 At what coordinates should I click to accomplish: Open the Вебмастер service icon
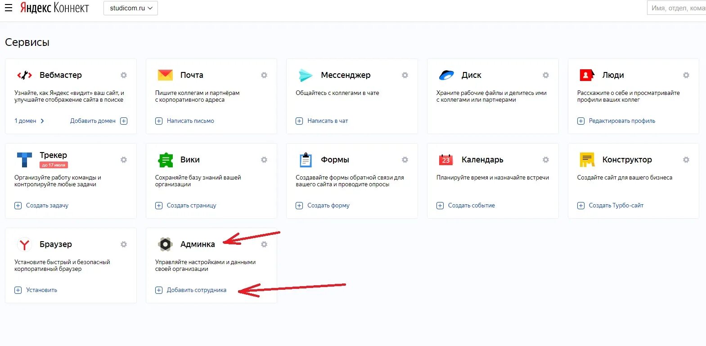(x=24, y=75)
